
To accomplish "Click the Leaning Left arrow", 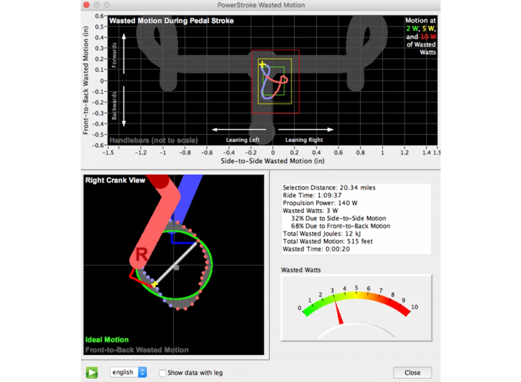I will pyautogui.click(x=239, y=130).
